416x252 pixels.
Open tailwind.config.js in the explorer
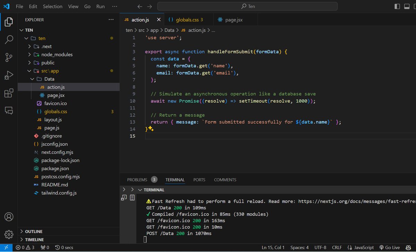pos(59,193)
